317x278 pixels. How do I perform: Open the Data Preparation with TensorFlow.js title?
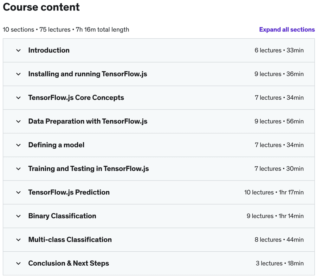(x=87, y=122)
